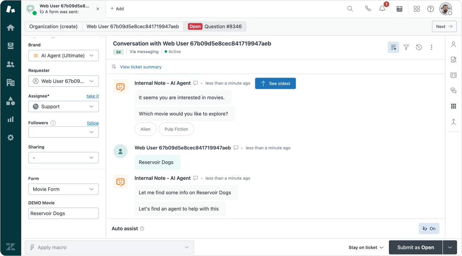Open the notifications bell
The height and width of the screenshot is (256, 462).
pyautogui.click(x=382, y=9)
